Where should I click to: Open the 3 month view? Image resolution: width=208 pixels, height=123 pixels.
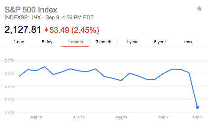103,42
